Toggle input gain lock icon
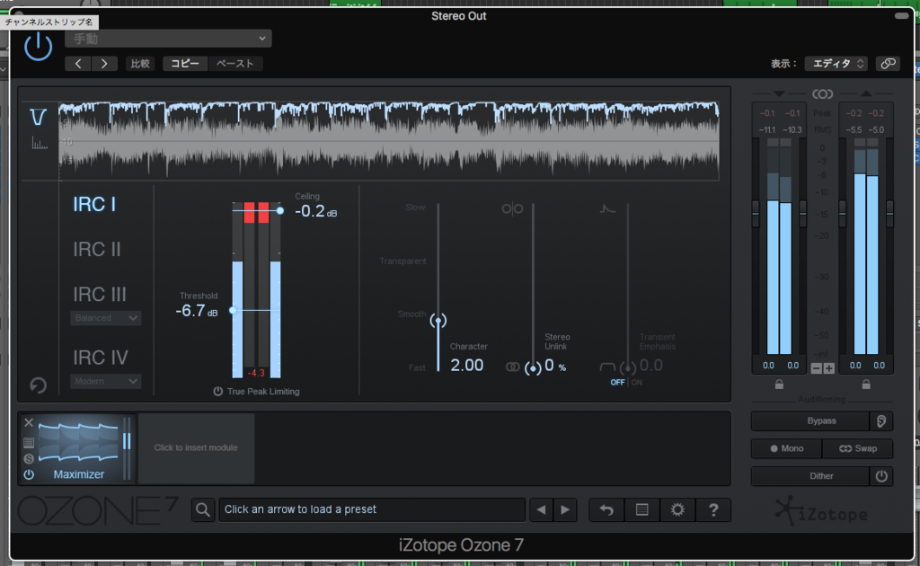Image resolution: width=920 pixels, height=566 pixels. (779, 385)
